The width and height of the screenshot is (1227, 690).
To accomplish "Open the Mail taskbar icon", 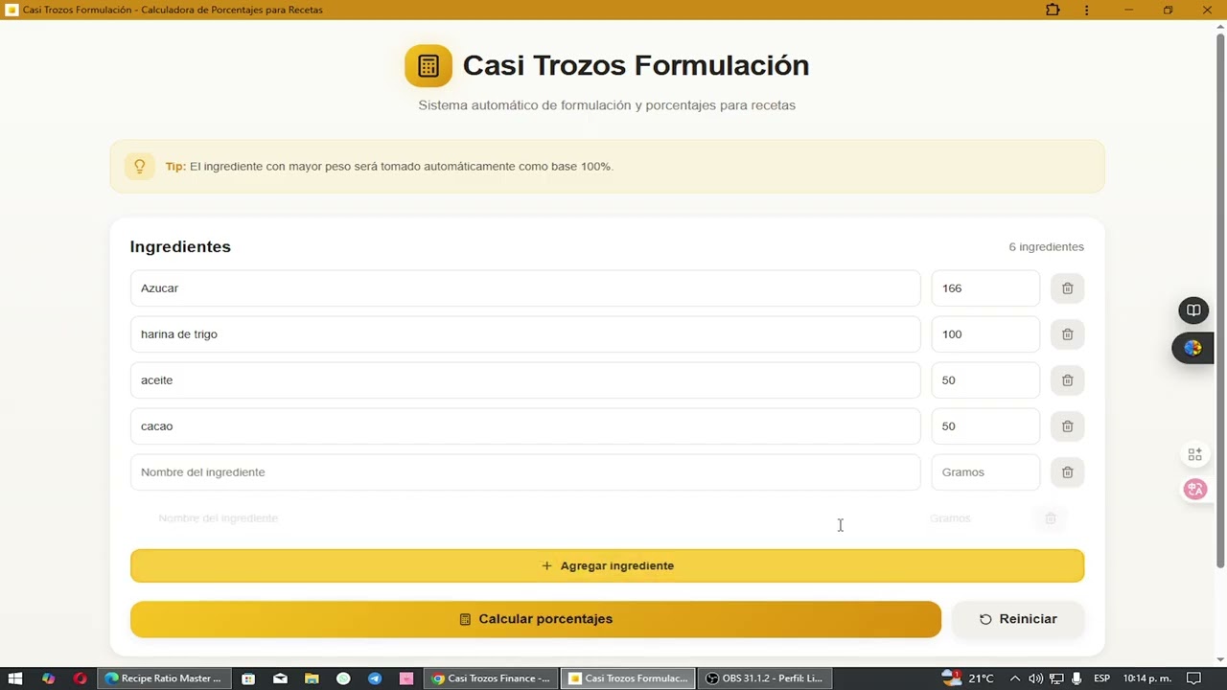I will (x=280, y=678).
